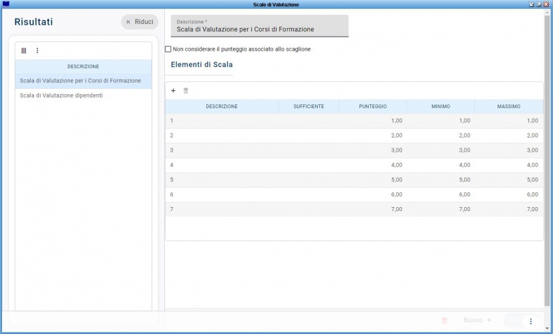Click the trash icon above the elements table
The image size is (553, 334).
pyautogui.click(x=186, y=91)
